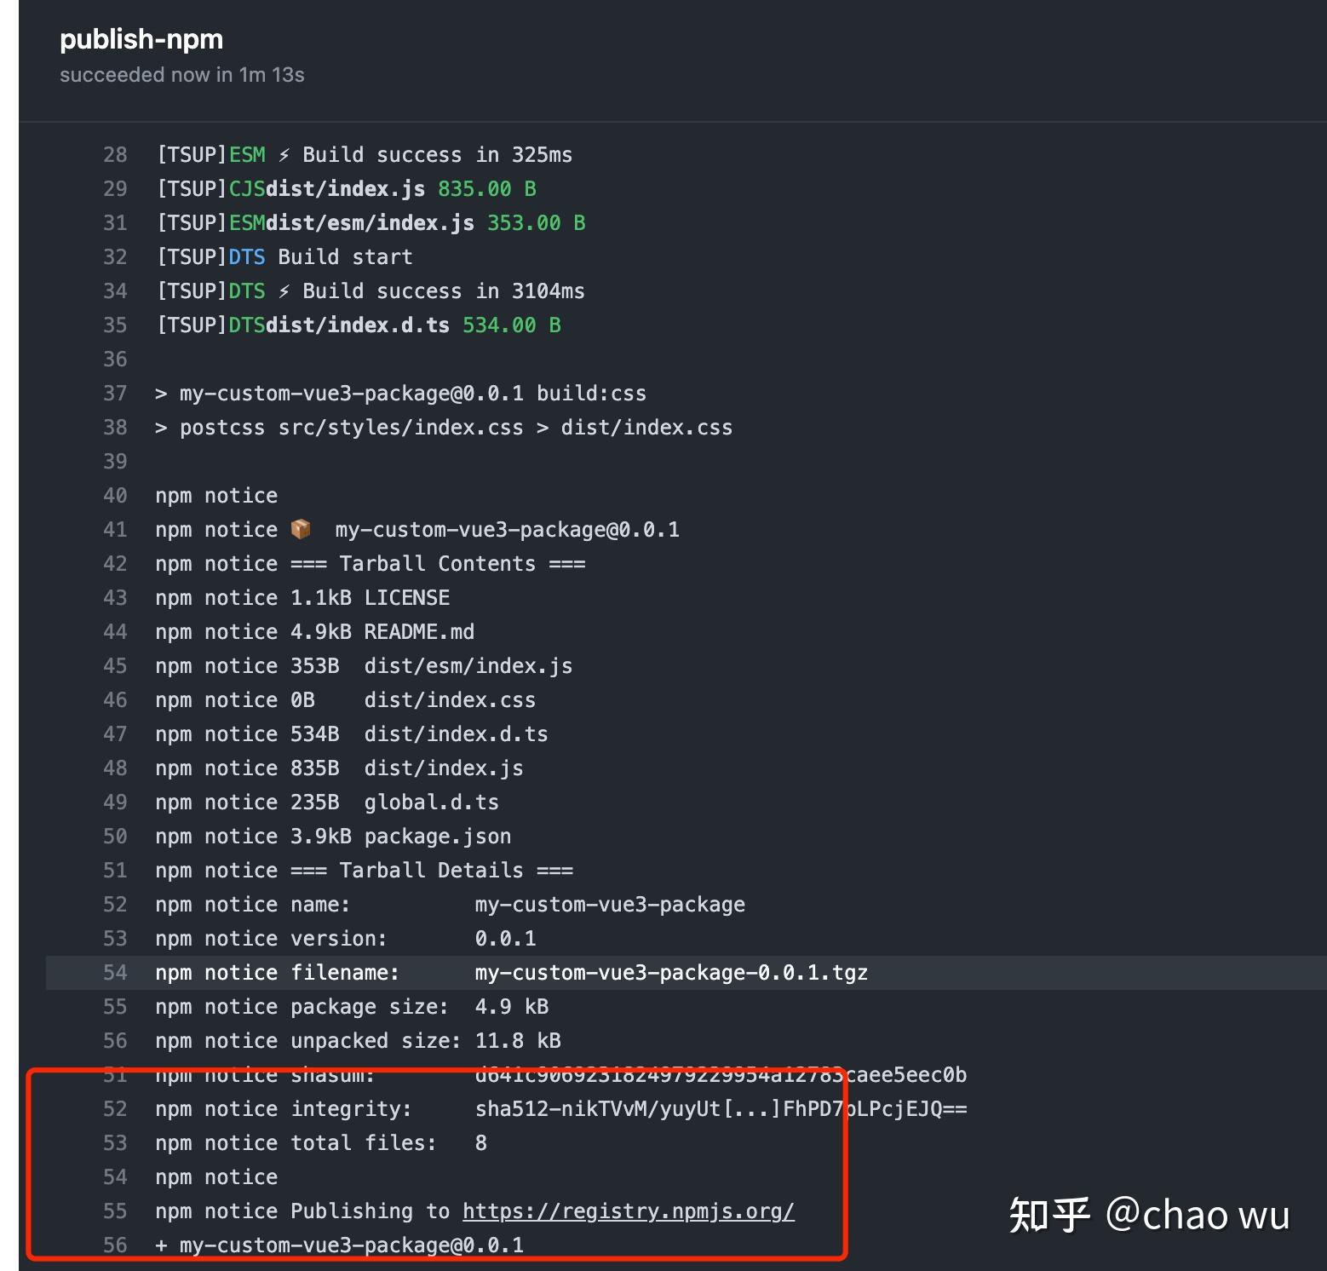Select line number beside 'package size' line
Viewport: 1327px width, 1271px height.
click(115, 1007)
